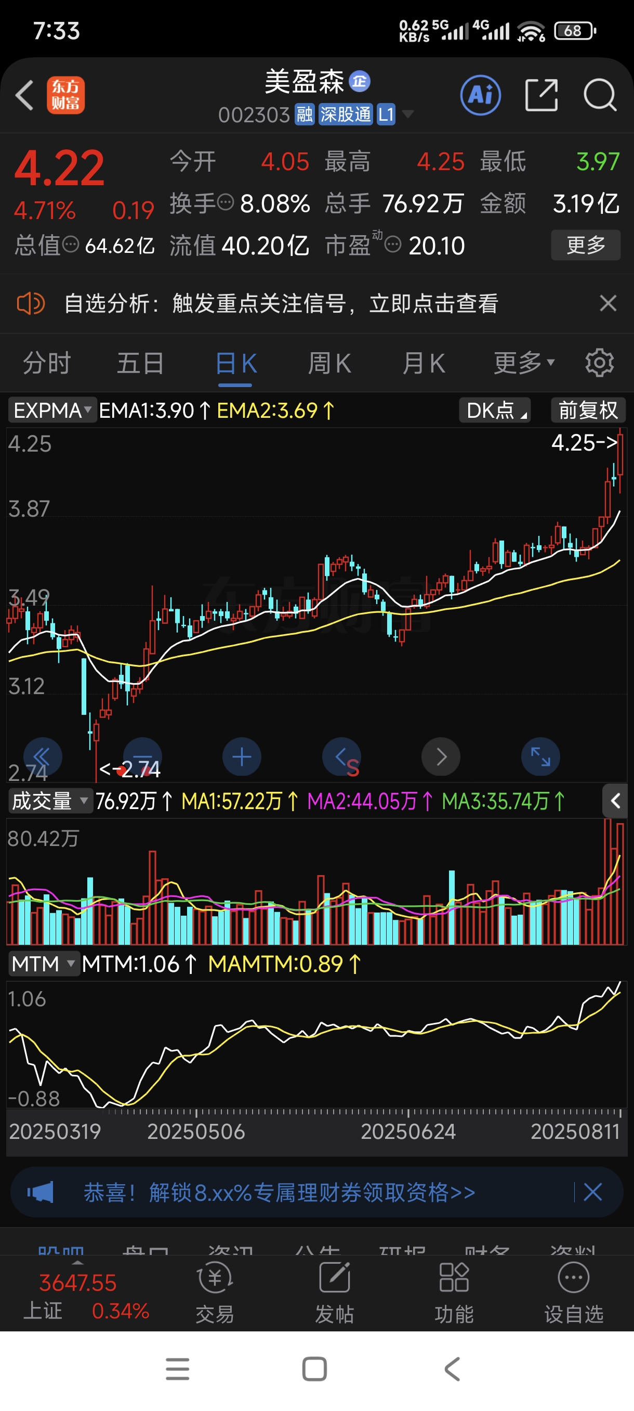Tap the previous candle arrow button
634x1411 pixels.
[x=341, y=757]
